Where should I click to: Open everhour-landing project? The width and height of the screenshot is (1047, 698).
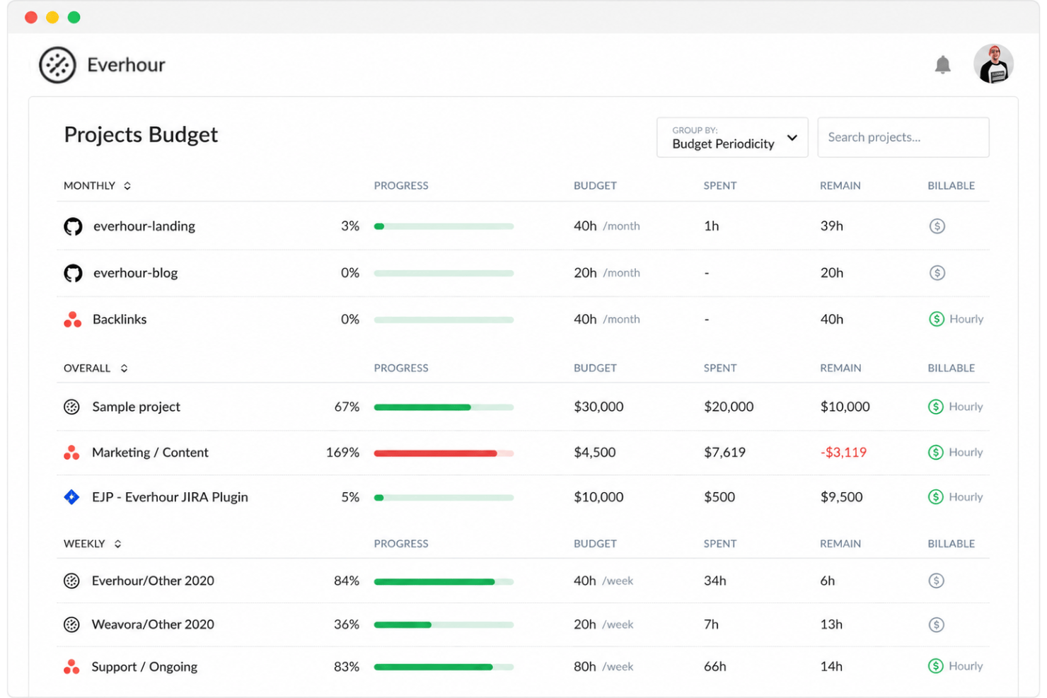click(144, 226)
